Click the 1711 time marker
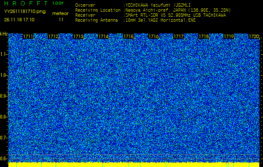263x167 pixels. coord(28,36)
